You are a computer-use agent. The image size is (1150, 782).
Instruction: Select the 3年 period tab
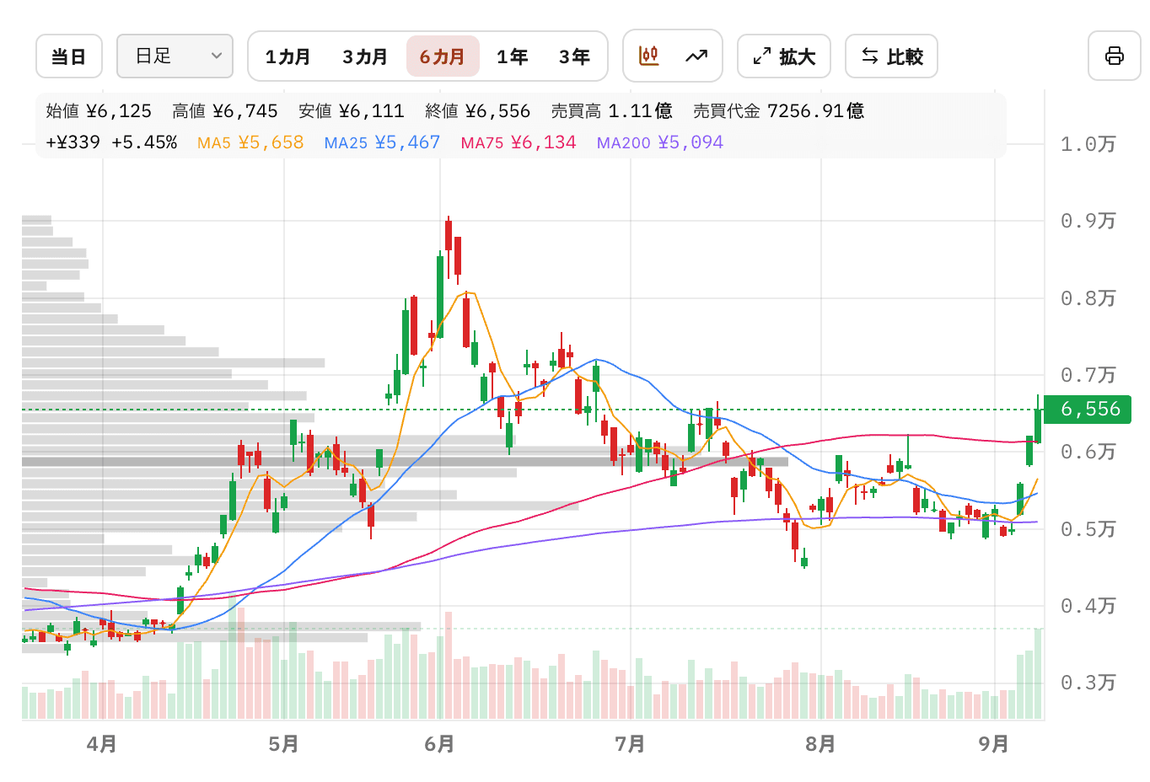574,56
